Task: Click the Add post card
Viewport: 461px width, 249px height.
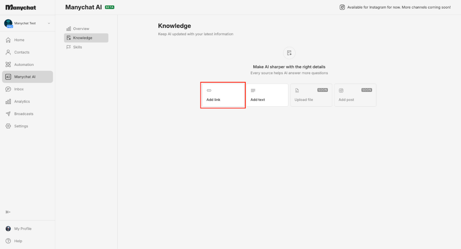Action: click(x=355, y=95)
